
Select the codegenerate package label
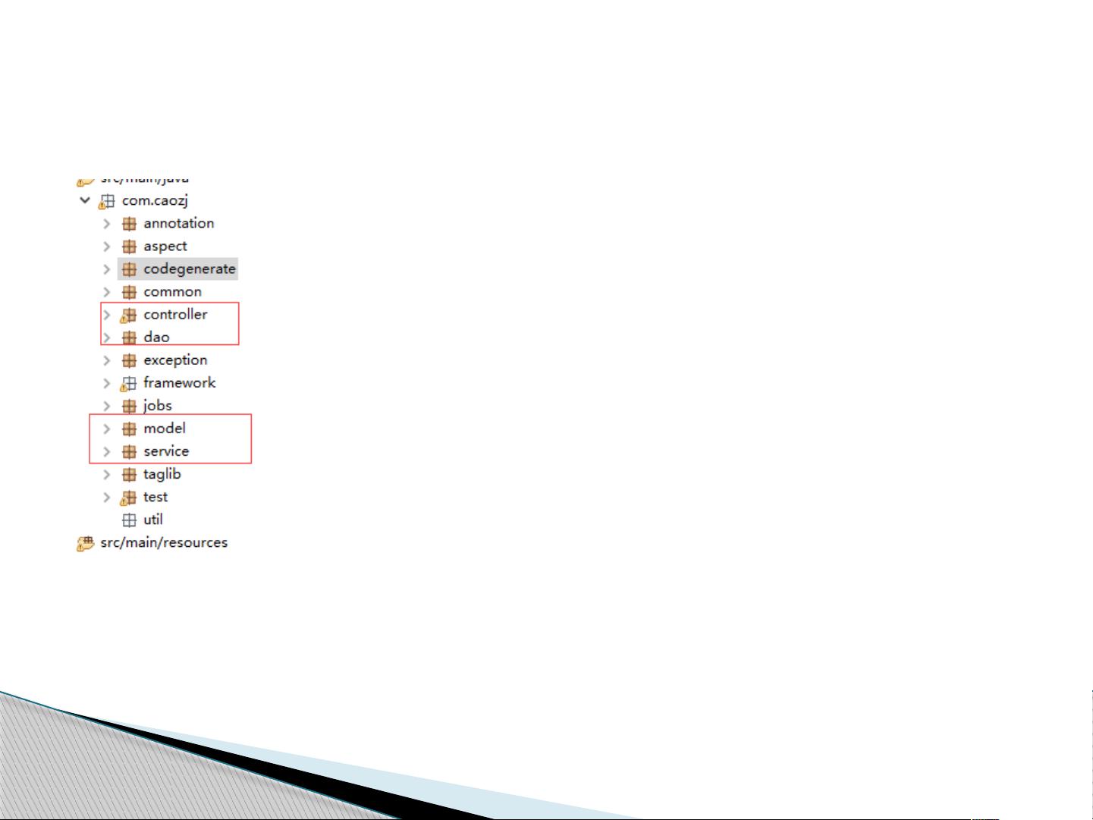189,269
